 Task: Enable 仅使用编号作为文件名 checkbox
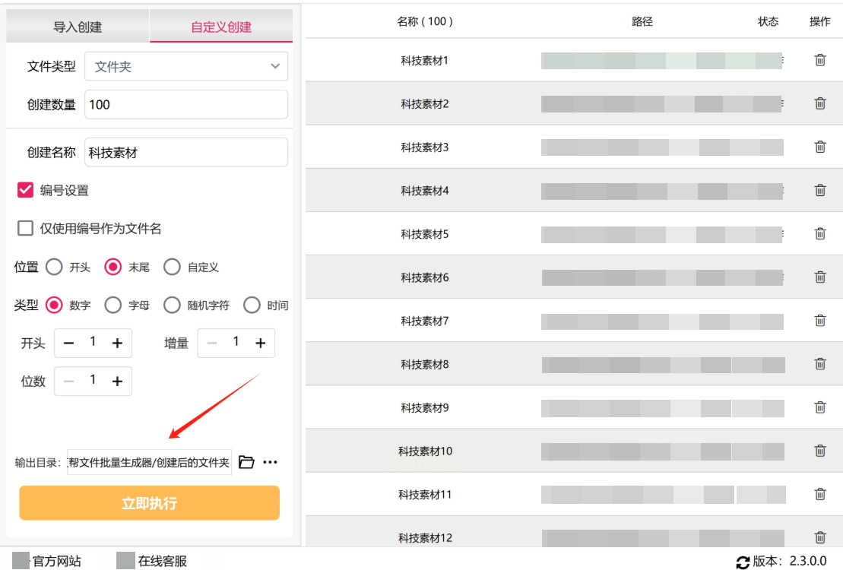(x=25, y=228)
